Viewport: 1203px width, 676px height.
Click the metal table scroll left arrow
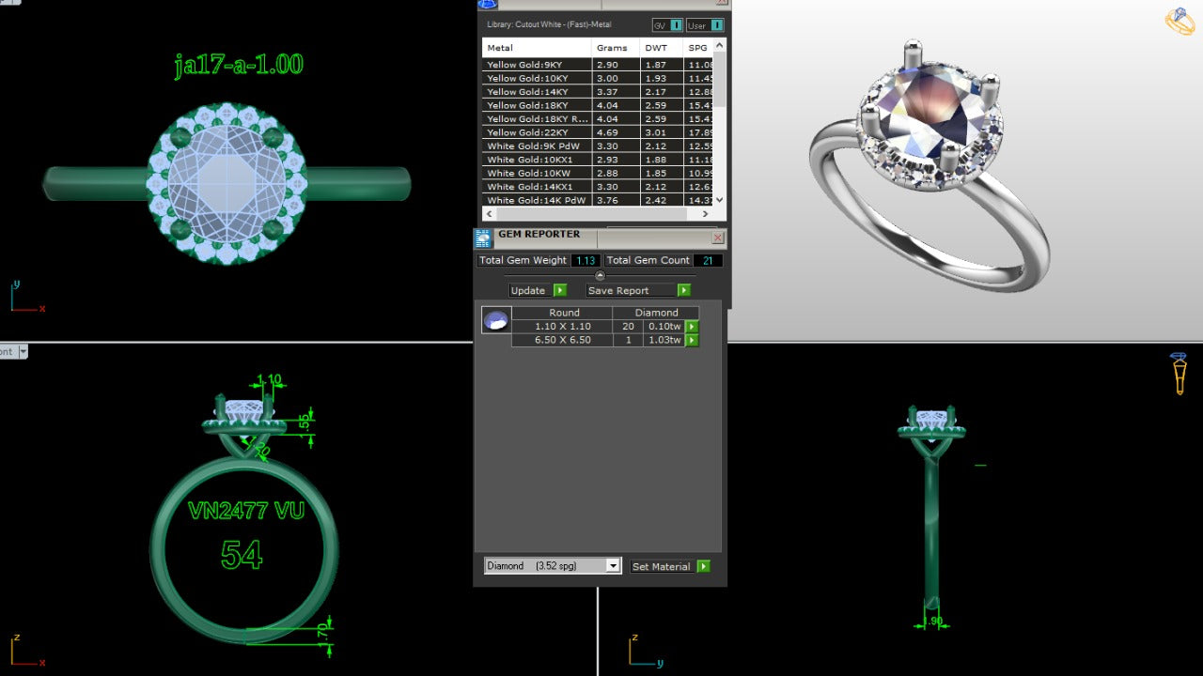coord(488,214)
